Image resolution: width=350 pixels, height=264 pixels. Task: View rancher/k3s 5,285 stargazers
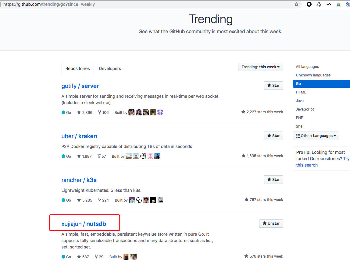click(84, 200)
